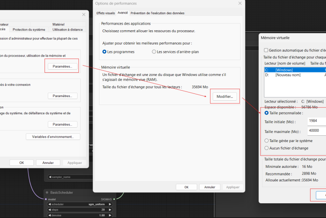The image size is (326, 218).
Task: Select Aucun fichier d'échange option
Action: coord(267,148)
